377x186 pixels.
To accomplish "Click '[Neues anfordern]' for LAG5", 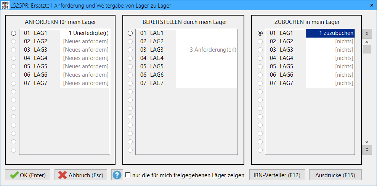I will [86, 66].
